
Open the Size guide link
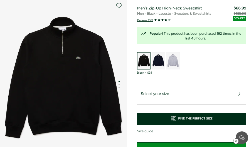145,131
